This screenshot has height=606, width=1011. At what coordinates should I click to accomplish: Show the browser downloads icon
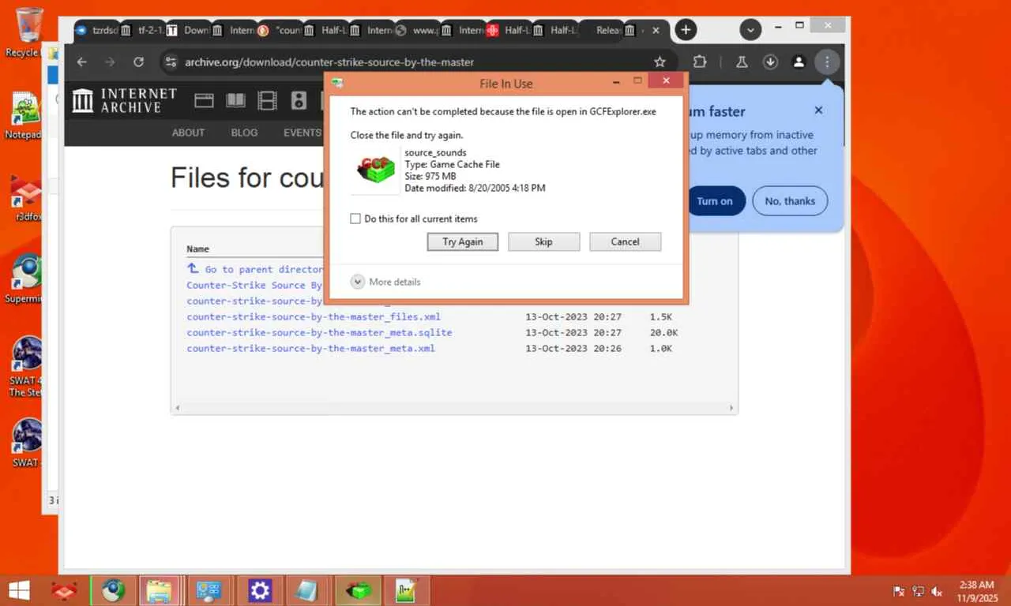click(x=770, y=62)
